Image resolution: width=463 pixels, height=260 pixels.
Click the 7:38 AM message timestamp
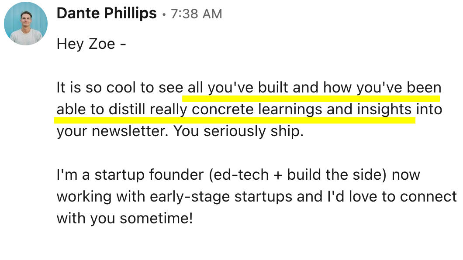[196, 14]
